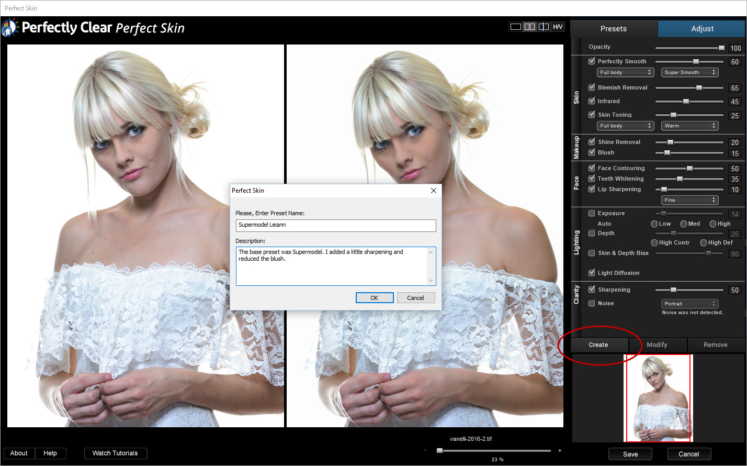Choose the High Contr depth option
This screenshot has height=466, width=747.
pos(654,242)
